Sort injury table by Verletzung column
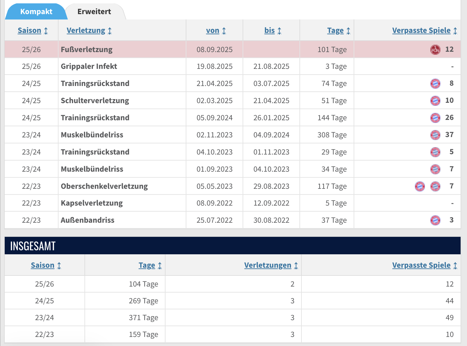Screen dimensions: 467x346 pyautogui.click(x=86, y=31)
